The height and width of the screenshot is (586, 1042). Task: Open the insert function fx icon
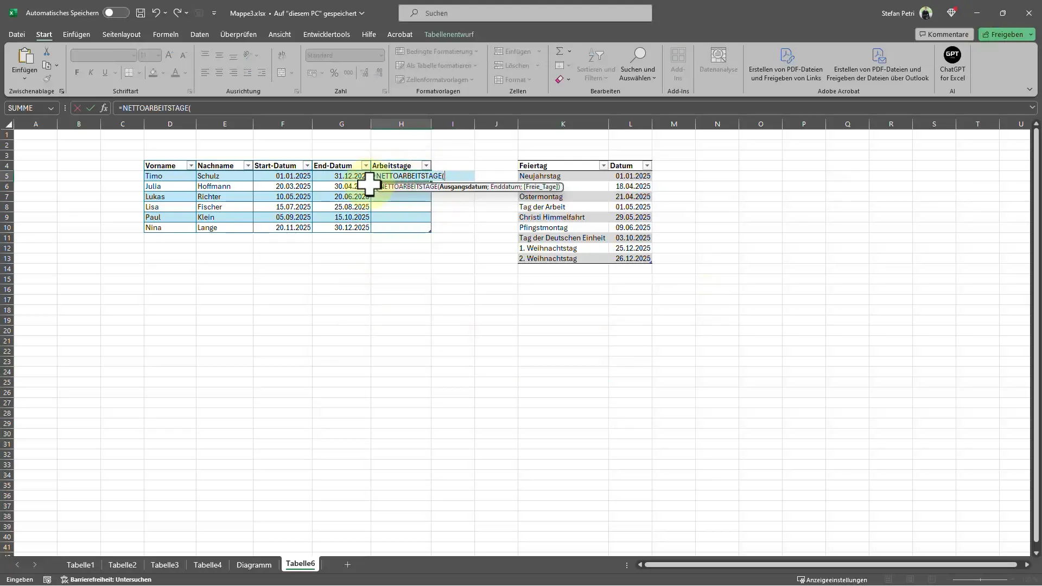coord(104,108)
